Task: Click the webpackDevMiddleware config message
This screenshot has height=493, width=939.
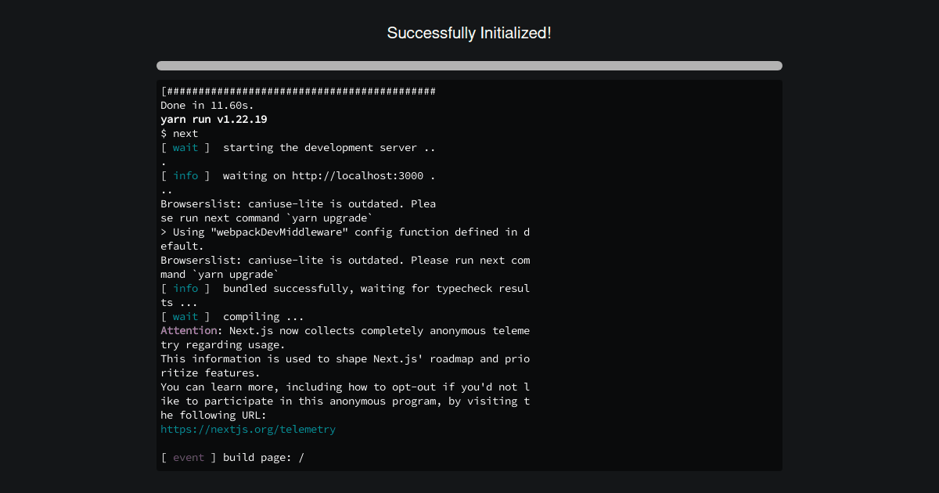Action: pyautogui.click(x=344, y=232)
